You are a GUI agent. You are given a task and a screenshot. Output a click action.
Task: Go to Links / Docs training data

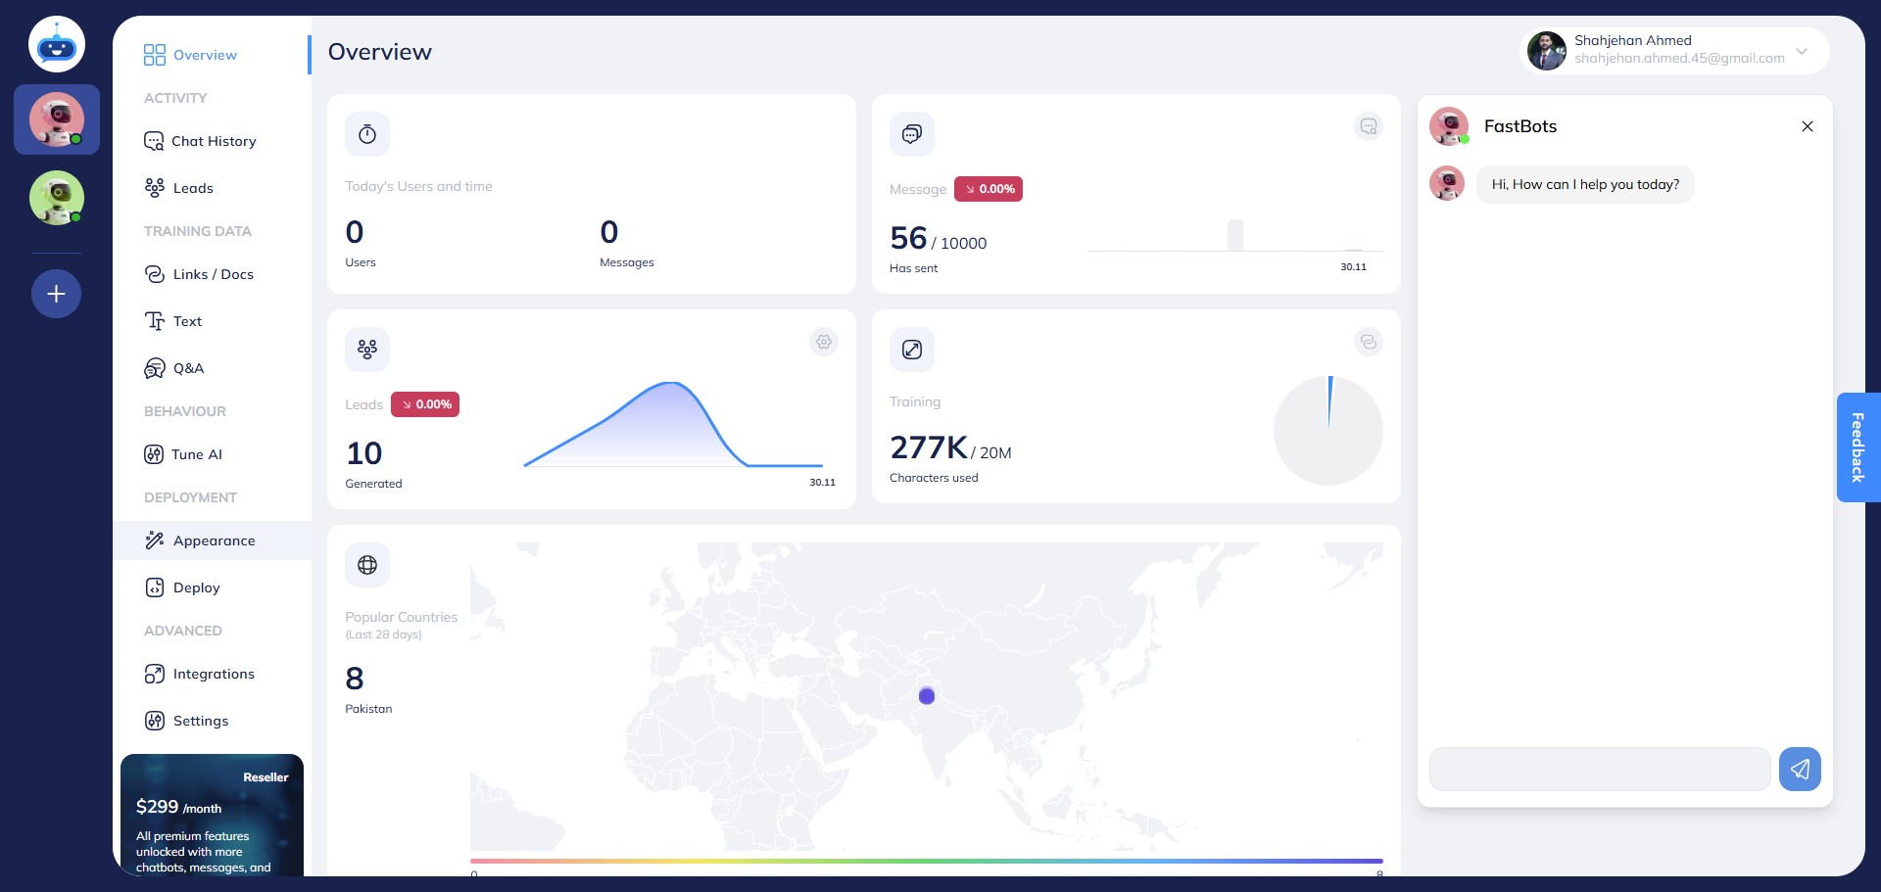213,274
